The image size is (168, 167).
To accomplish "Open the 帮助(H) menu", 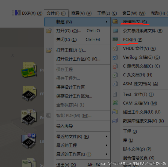I will [160, 13].
